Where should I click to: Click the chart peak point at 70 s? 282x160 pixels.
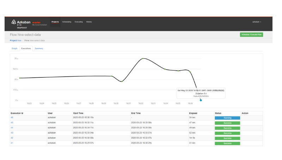[142, 59]
